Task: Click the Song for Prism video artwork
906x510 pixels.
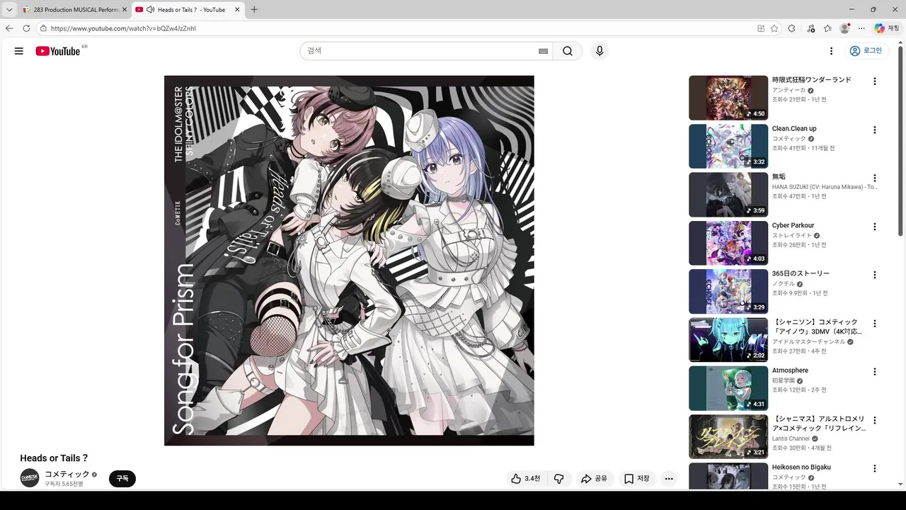Action: [349, 261]
